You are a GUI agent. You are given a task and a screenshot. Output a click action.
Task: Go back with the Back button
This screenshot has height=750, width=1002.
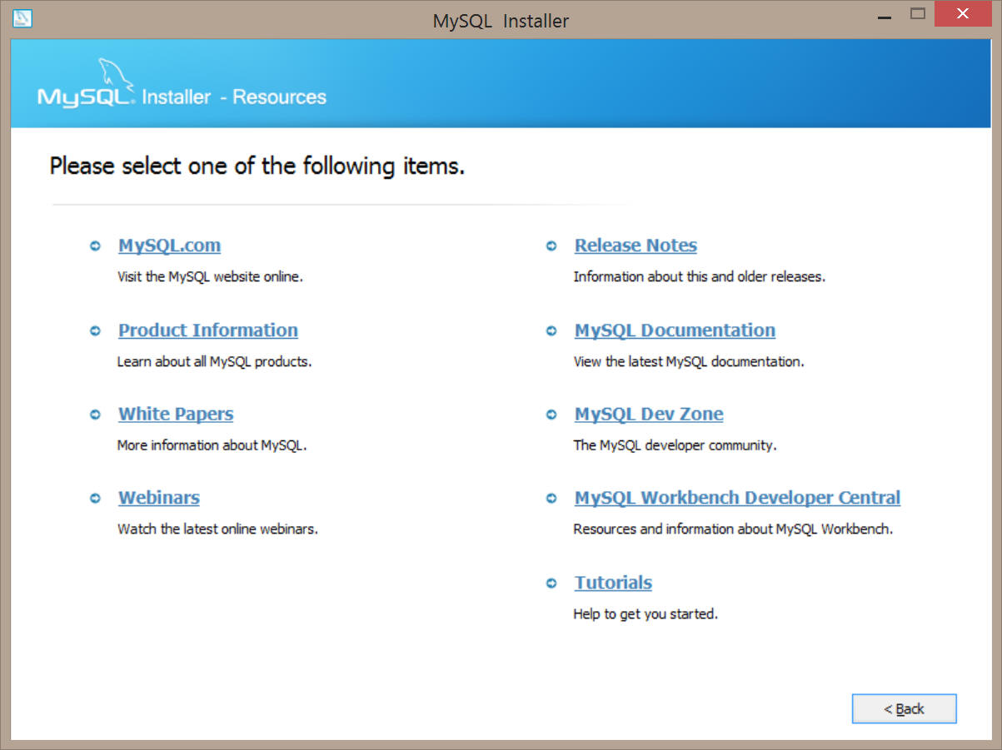point(904,708)
